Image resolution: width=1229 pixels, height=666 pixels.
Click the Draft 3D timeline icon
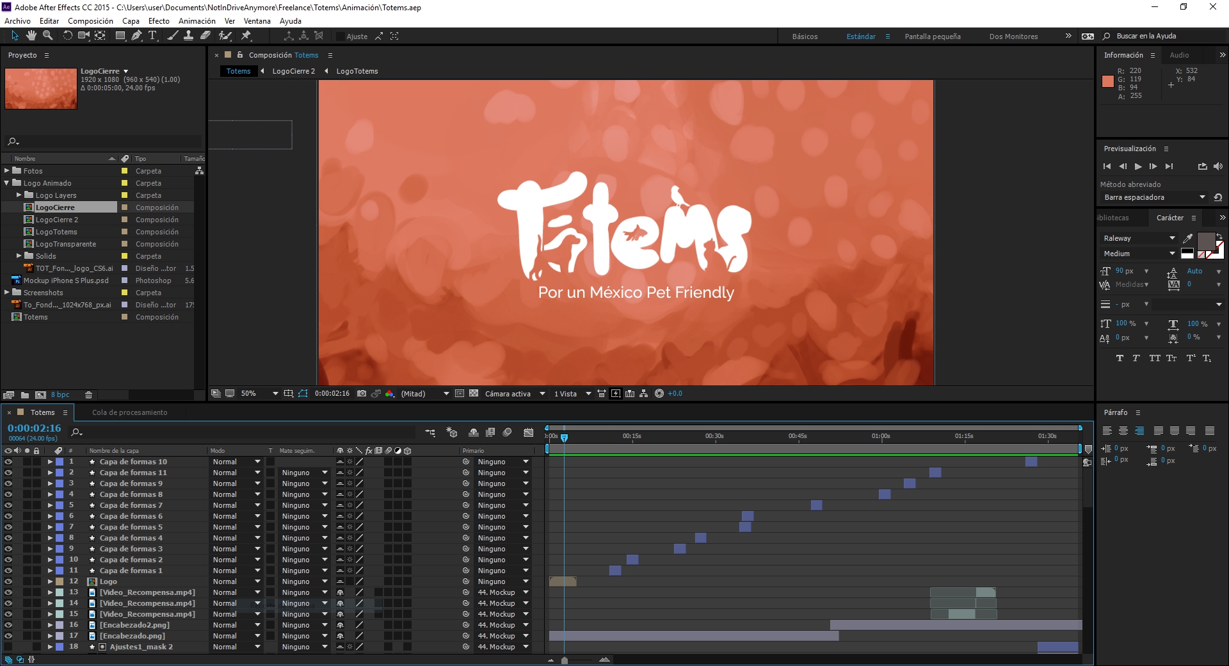pos(452,432)
